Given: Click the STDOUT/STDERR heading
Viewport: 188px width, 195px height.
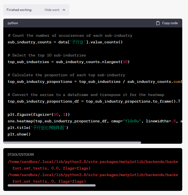Looking at the screenshot, I should coord(21,155).
